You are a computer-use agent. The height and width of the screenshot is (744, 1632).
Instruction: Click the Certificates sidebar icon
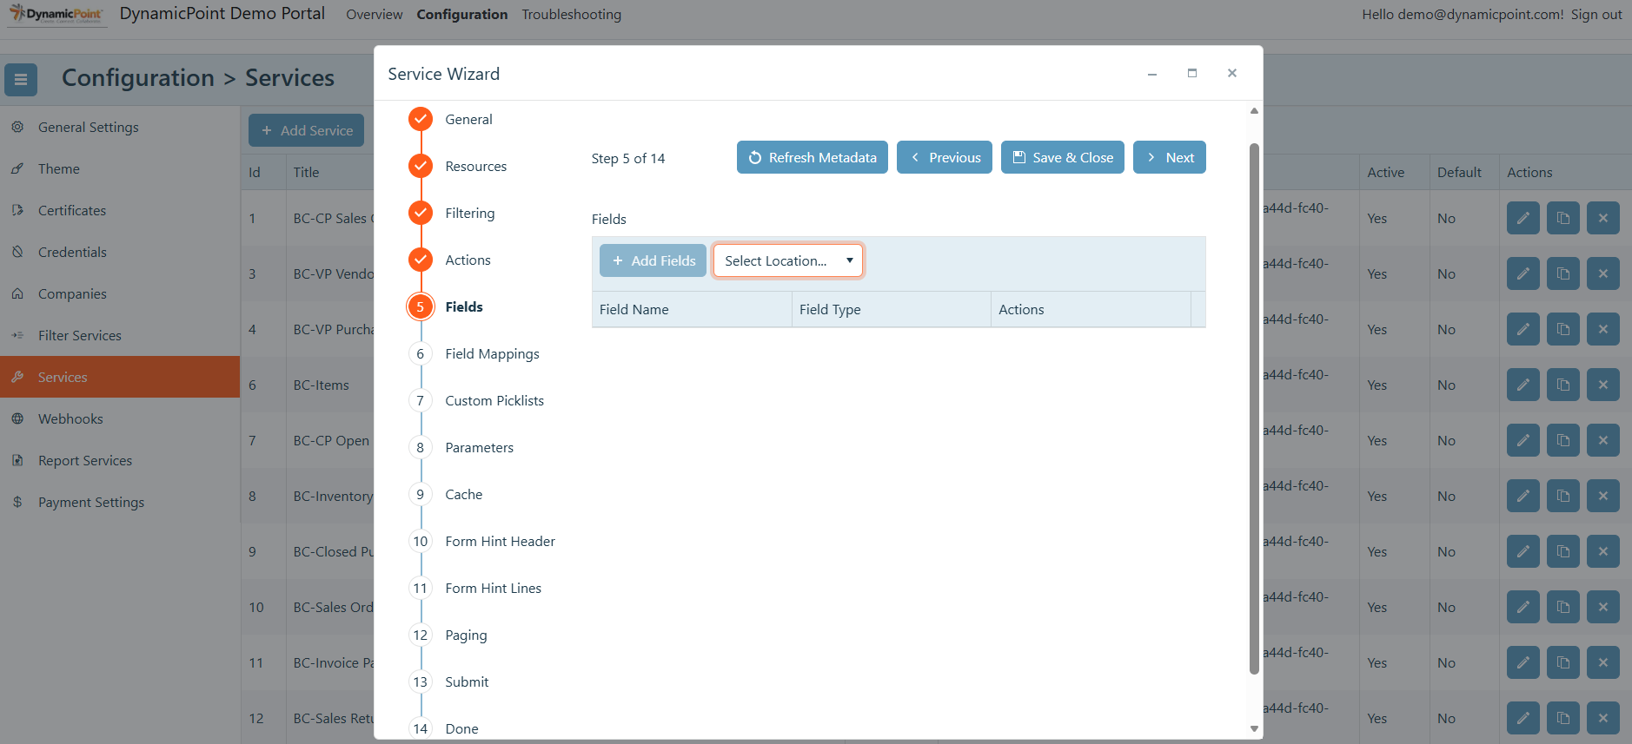coord(17,210)
